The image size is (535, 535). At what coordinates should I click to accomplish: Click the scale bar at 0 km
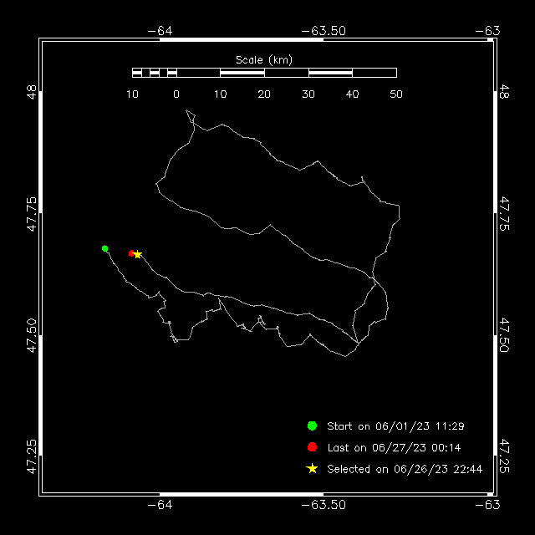click(x=176, y=73)
